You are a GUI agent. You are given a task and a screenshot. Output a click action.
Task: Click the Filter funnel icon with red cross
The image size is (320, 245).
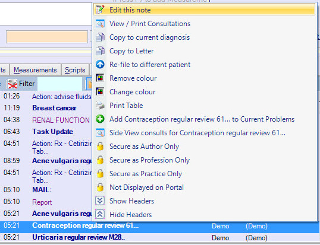pos(12,84)
